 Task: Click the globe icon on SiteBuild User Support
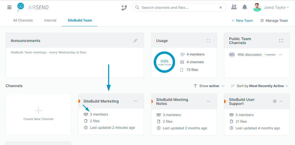coord(275,101)
